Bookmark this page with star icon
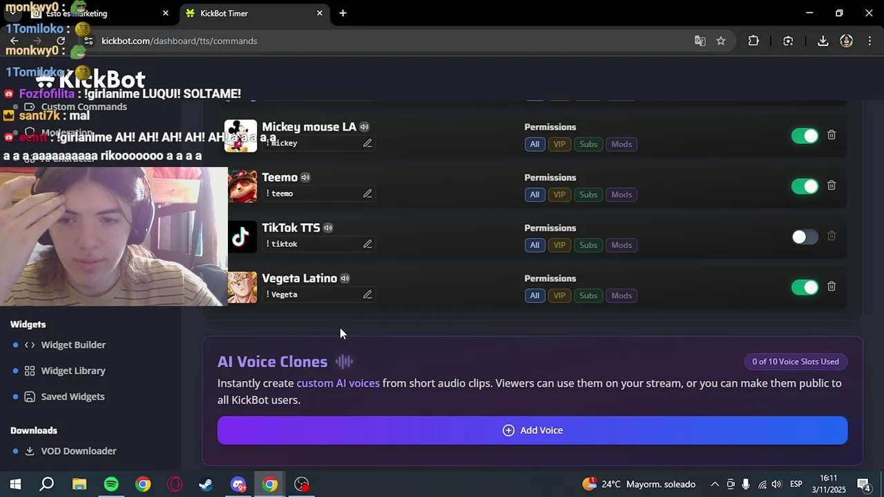 [x=721, y=41]
